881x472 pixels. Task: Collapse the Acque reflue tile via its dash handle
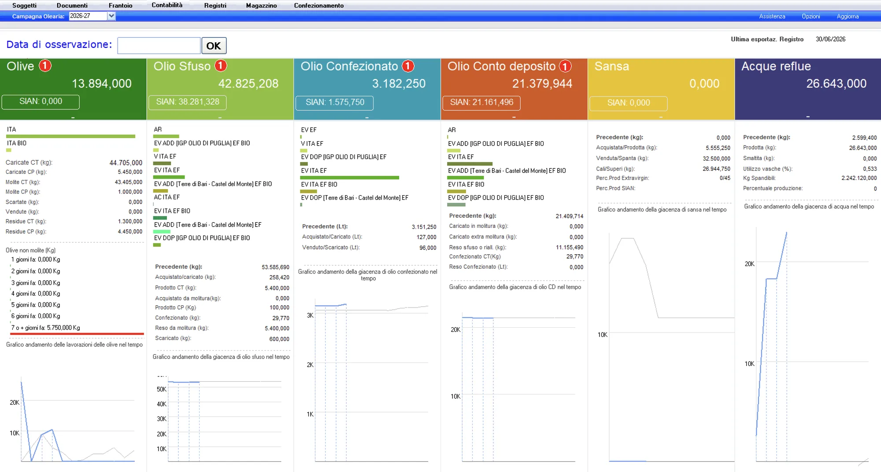(808, 117)
